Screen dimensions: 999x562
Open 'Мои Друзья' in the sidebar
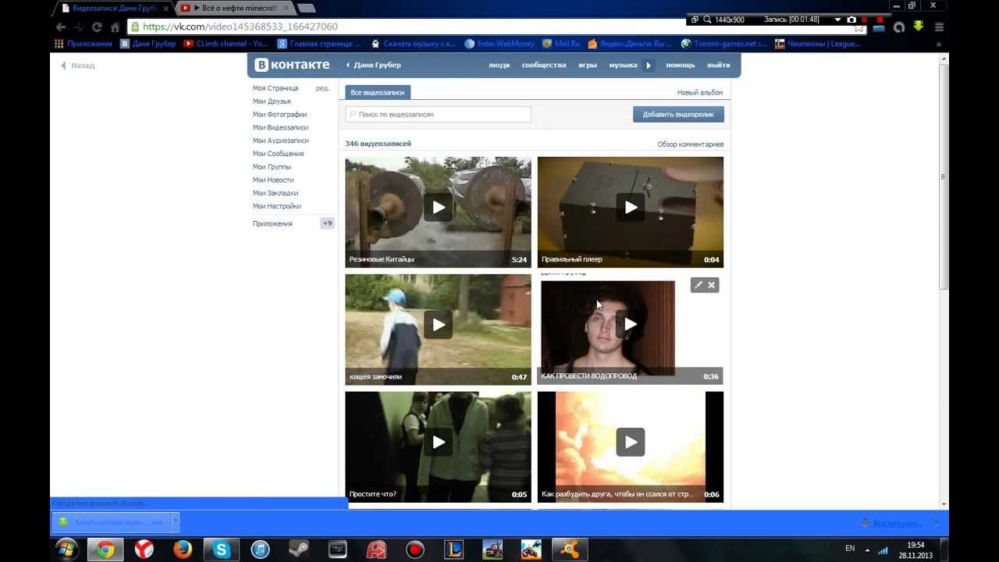tap(272, 101)
